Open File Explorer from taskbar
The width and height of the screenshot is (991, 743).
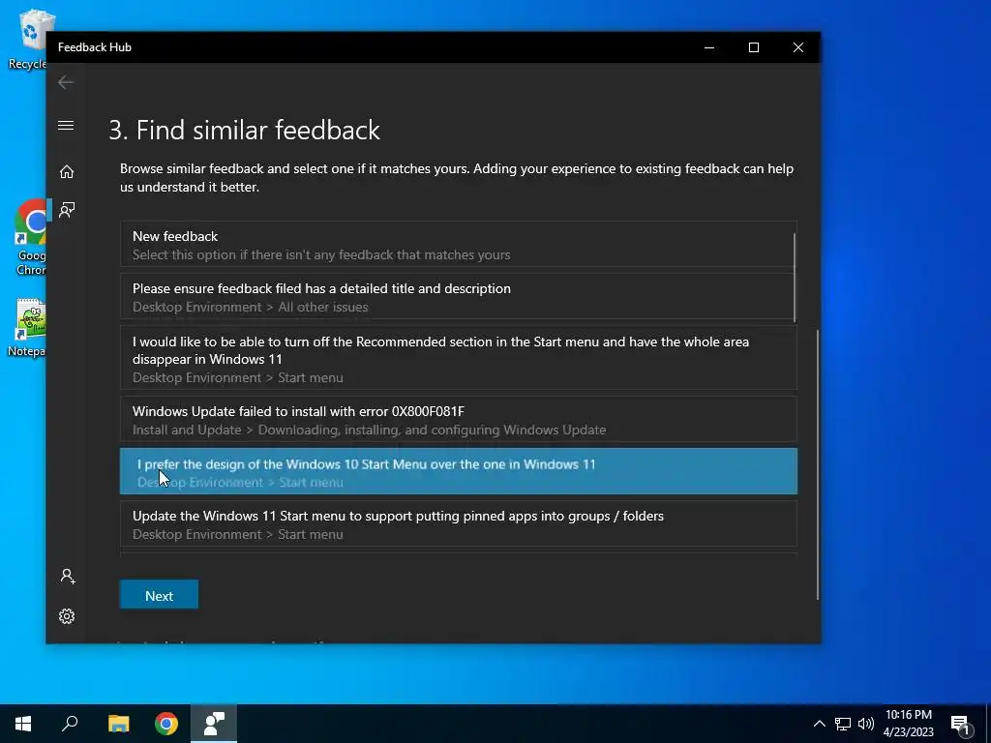[118, 724]
